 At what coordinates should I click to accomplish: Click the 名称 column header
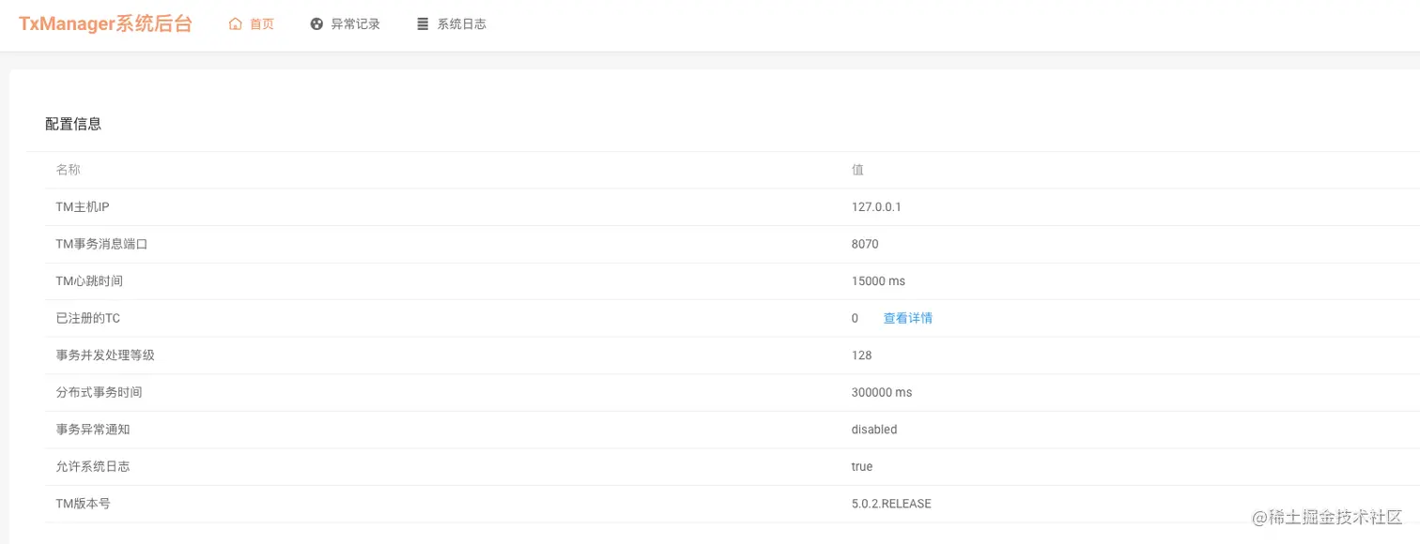point(68,170)
